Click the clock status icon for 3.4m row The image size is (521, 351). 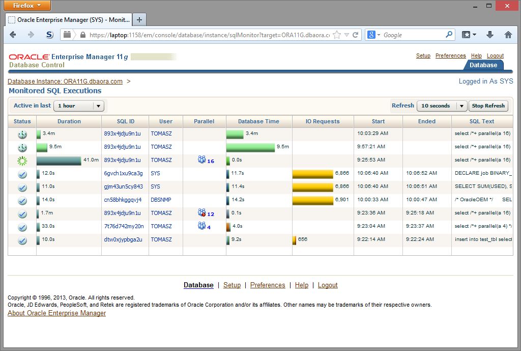coord(22,134)
